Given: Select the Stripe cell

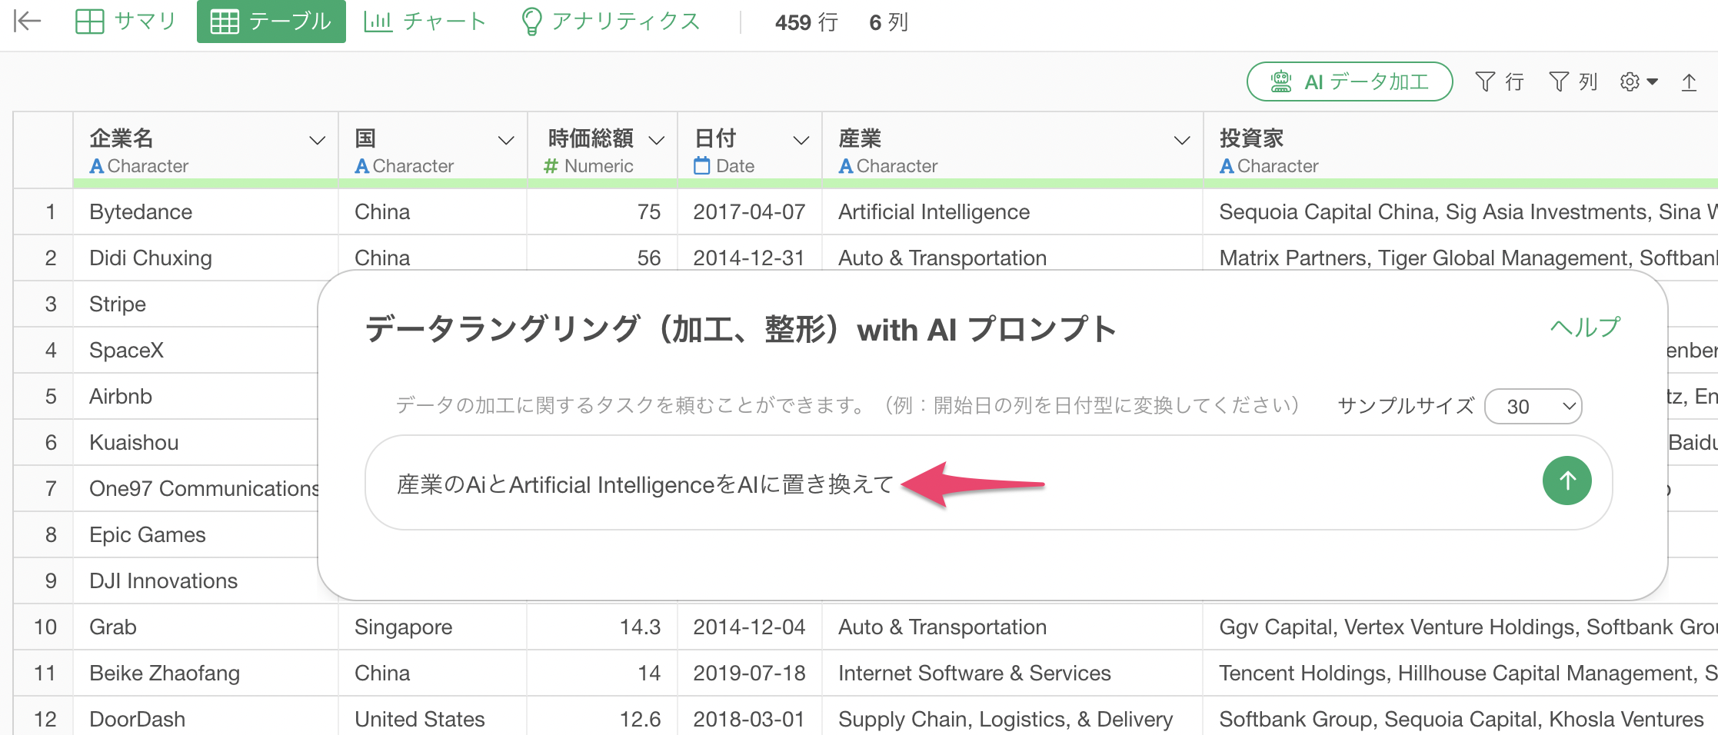Looking at the screenshot, I should [195, 304].
